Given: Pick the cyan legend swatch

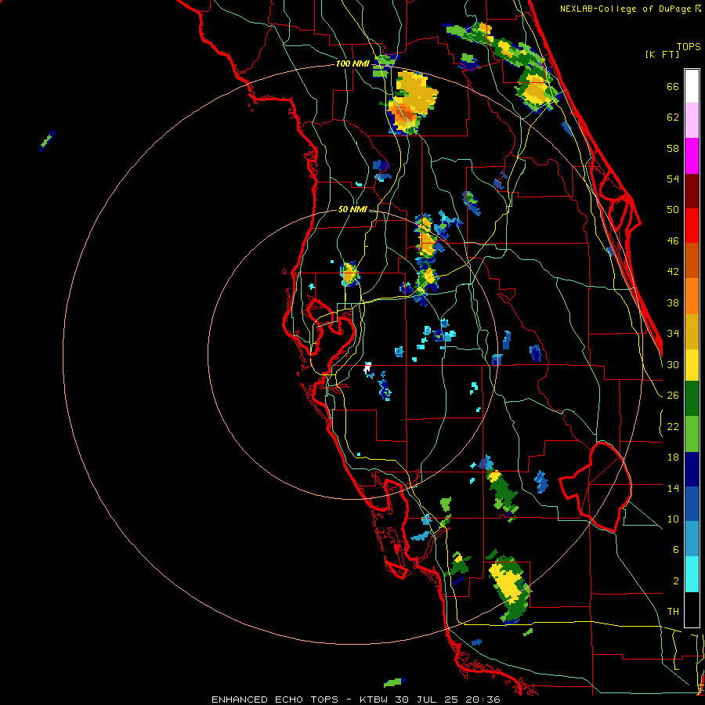Looking at the screenshot, I should click(x=692, y=574).
